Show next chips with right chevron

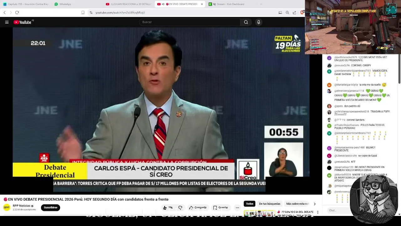click(x=315, y=204)
